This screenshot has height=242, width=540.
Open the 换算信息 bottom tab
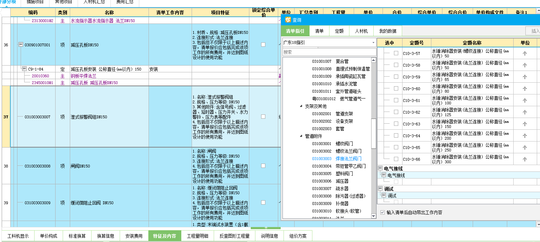[x=106, y=236]
